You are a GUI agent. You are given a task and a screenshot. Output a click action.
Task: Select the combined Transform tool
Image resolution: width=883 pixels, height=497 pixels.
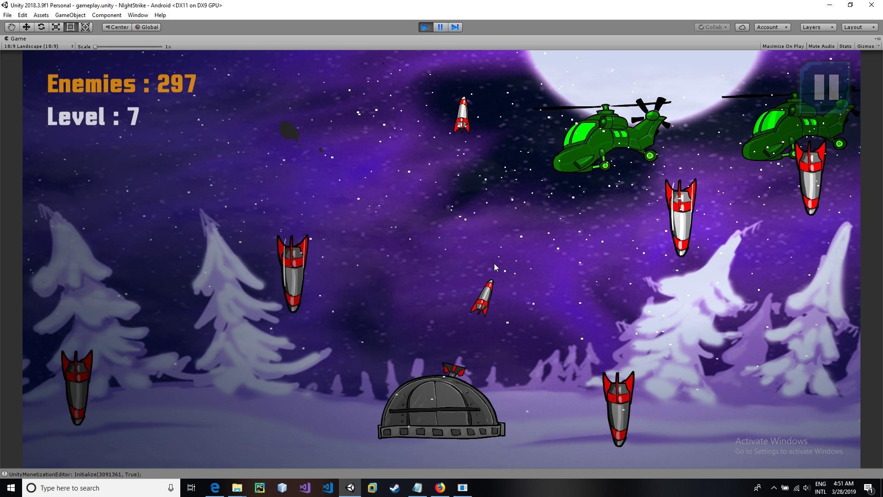pyautogui.click(x=85, y=27)
